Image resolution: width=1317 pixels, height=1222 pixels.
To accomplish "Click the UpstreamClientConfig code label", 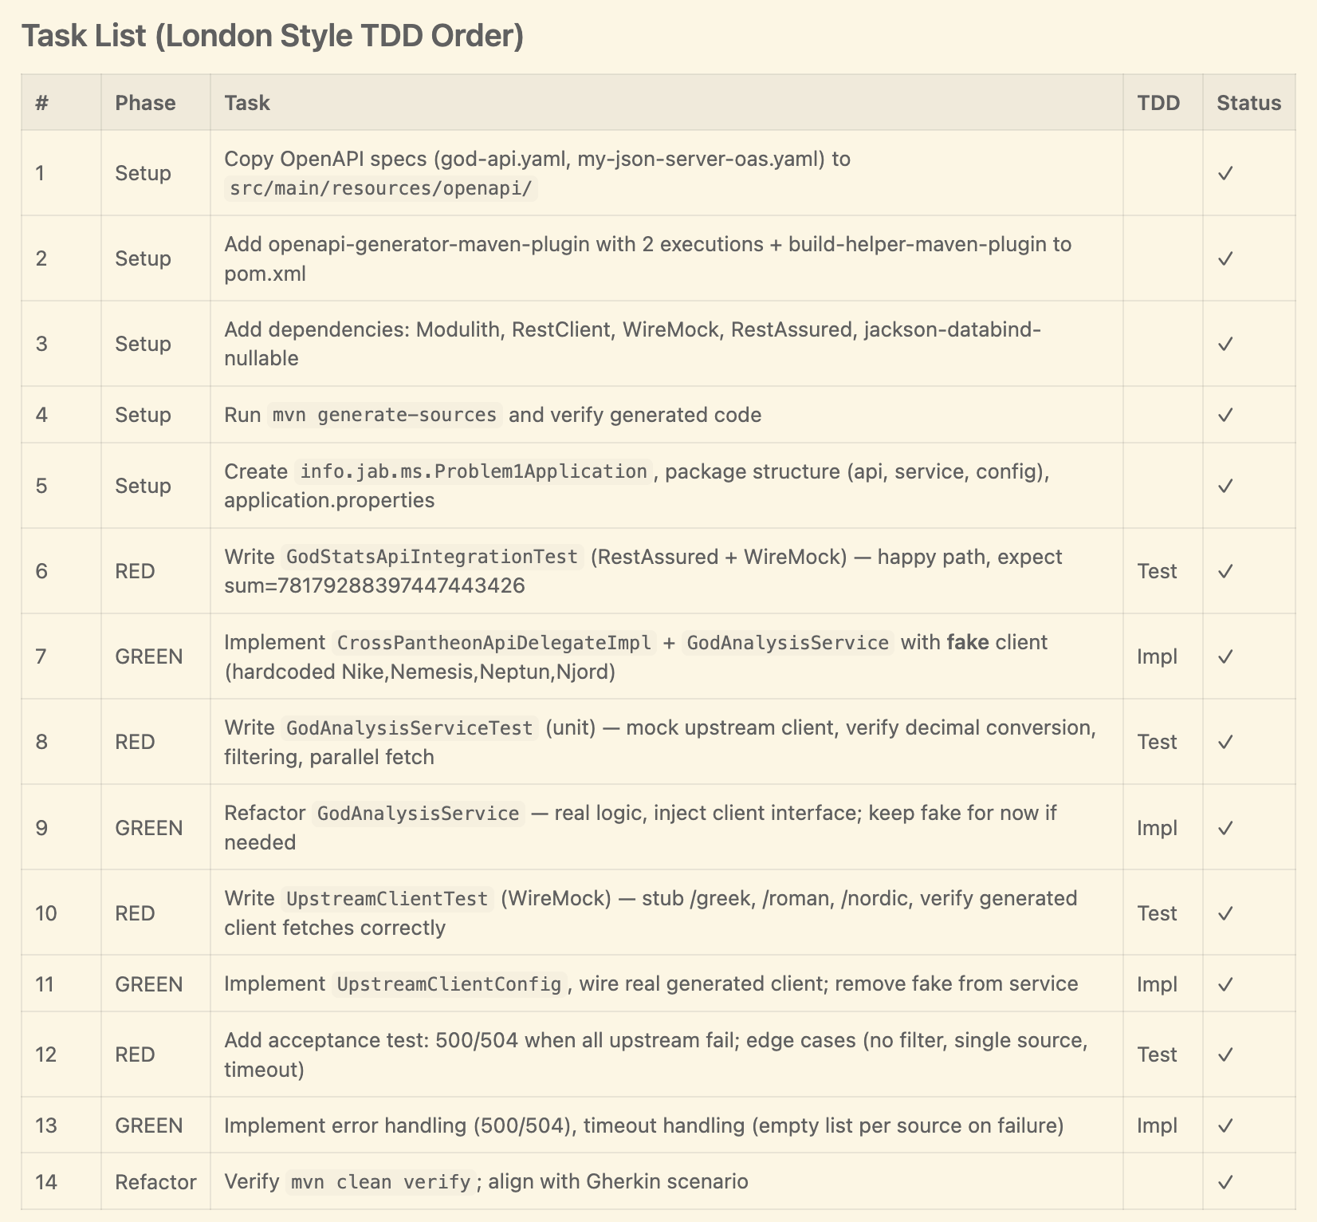I will point(449,984).
